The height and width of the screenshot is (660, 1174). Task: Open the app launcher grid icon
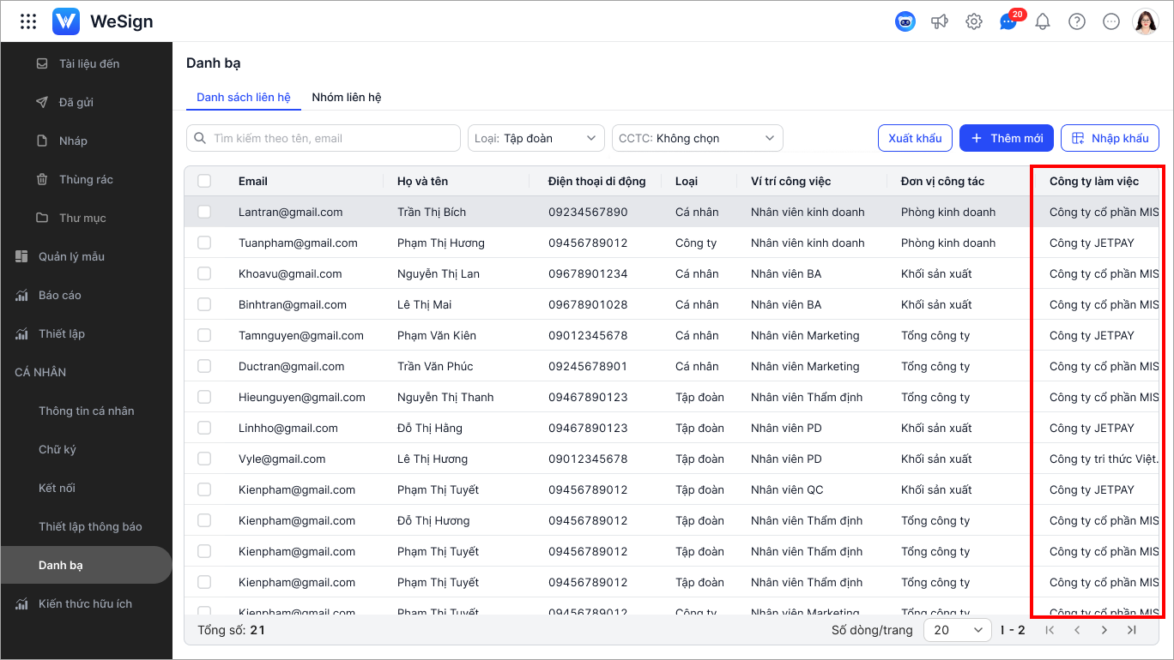28,21
